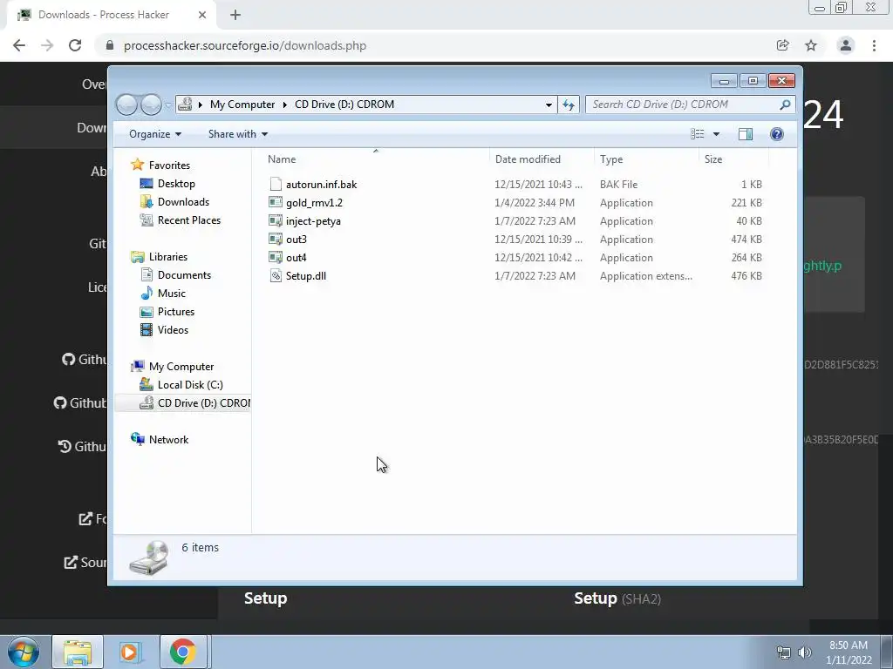893x669 pixels.
Task: Open the recent pages dropdown arrow
Action: (x=168, y=105)
